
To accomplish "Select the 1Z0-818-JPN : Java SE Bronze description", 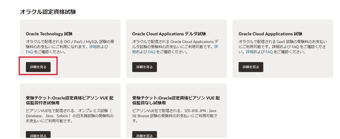I will pyautogui.click(x=175, y=116).
